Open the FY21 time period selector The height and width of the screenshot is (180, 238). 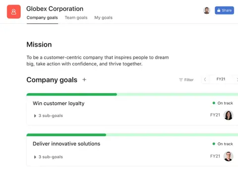coord(221,79)
